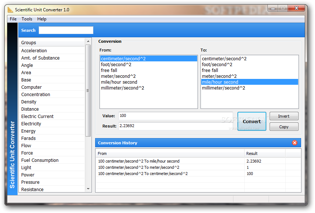Select the Computer group
315x213 pixels.
[52, 87]
